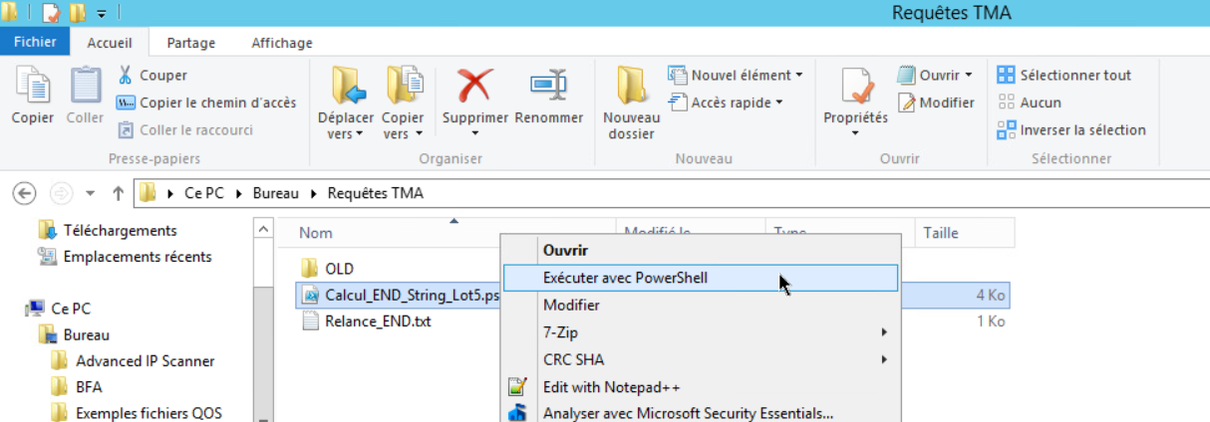The height and width of the screenshot is (422, 1210).
Task: Switch to the Partage tab
Action: (190, 43)
